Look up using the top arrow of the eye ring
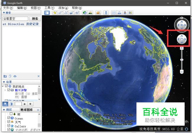 coord(182,22)
